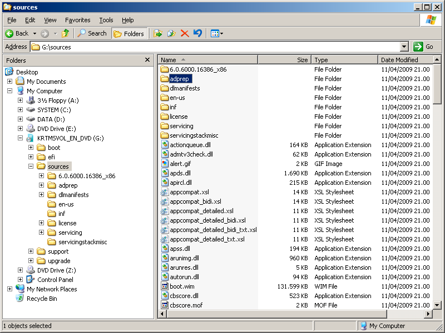Click the horizontal scrollbar right arrow
The image size is (445, 333).
(x=428, y=314)
